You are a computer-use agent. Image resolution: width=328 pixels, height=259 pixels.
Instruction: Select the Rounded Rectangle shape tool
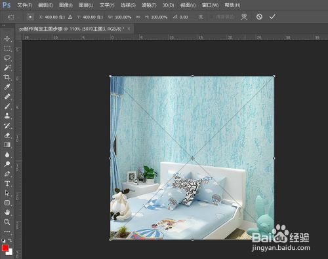[7, 203]
